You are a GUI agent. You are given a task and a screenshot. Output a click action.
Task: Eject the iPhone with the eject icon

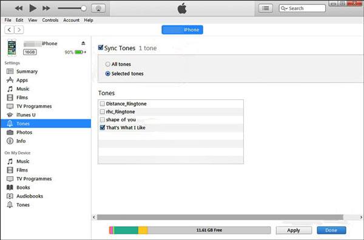pyautogui.click(x=83, y=44)
